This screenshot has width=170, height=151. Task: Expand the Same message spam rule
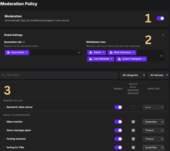pyautogui.click(x=4, y=130)
